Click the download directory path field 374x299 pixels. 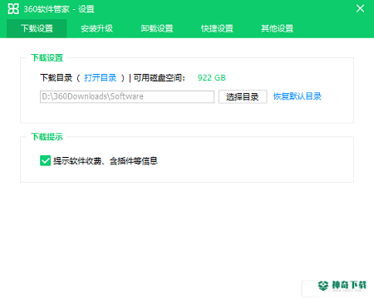(x=127, y=96)
